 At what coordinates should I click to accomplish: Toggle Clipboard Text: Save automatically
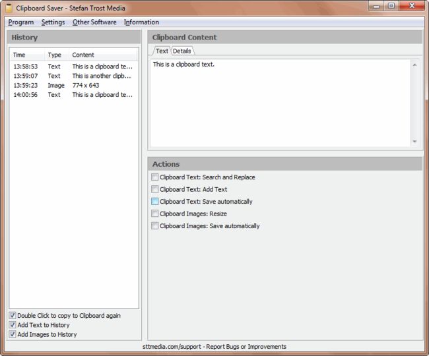tap(154, 202)
